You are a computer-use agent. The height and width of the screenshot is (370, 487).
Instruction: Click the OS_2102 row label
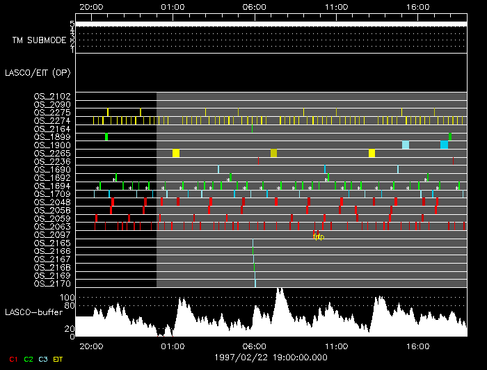click(x=51, y=96)
